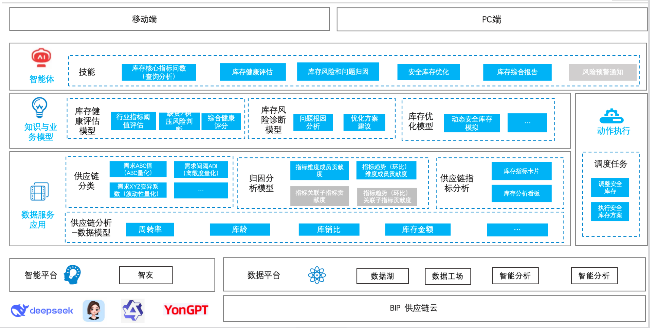The image size is (650, 328).
Task: Click the 库存指标卡片 box
Action: click(x=521, y=171)
